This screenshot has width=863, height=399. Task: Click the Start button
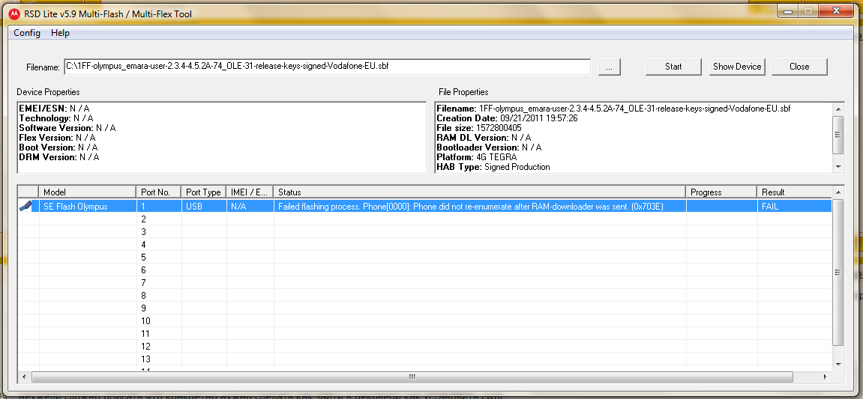coord(673,67)
